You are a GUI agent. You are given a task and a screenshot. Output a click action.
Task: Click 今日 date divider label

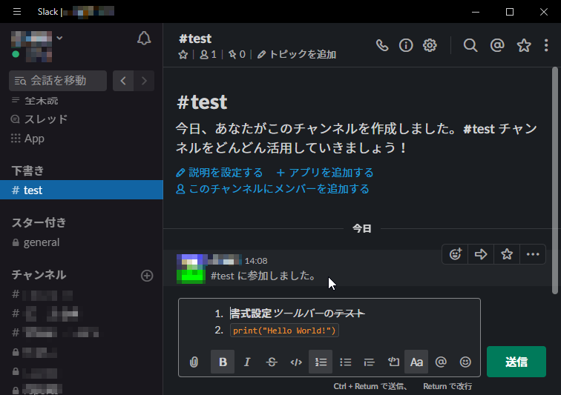click(361, 228)
